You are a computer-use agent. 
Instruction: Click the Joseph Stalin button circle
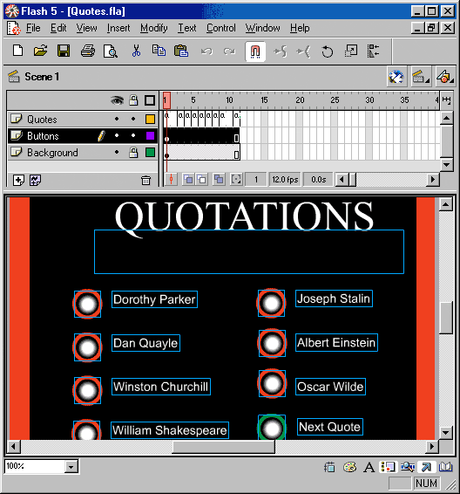click(x=271, y=303)
